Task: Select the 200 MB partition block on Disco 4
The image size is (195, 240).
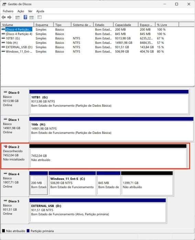Action: [39, 183]
